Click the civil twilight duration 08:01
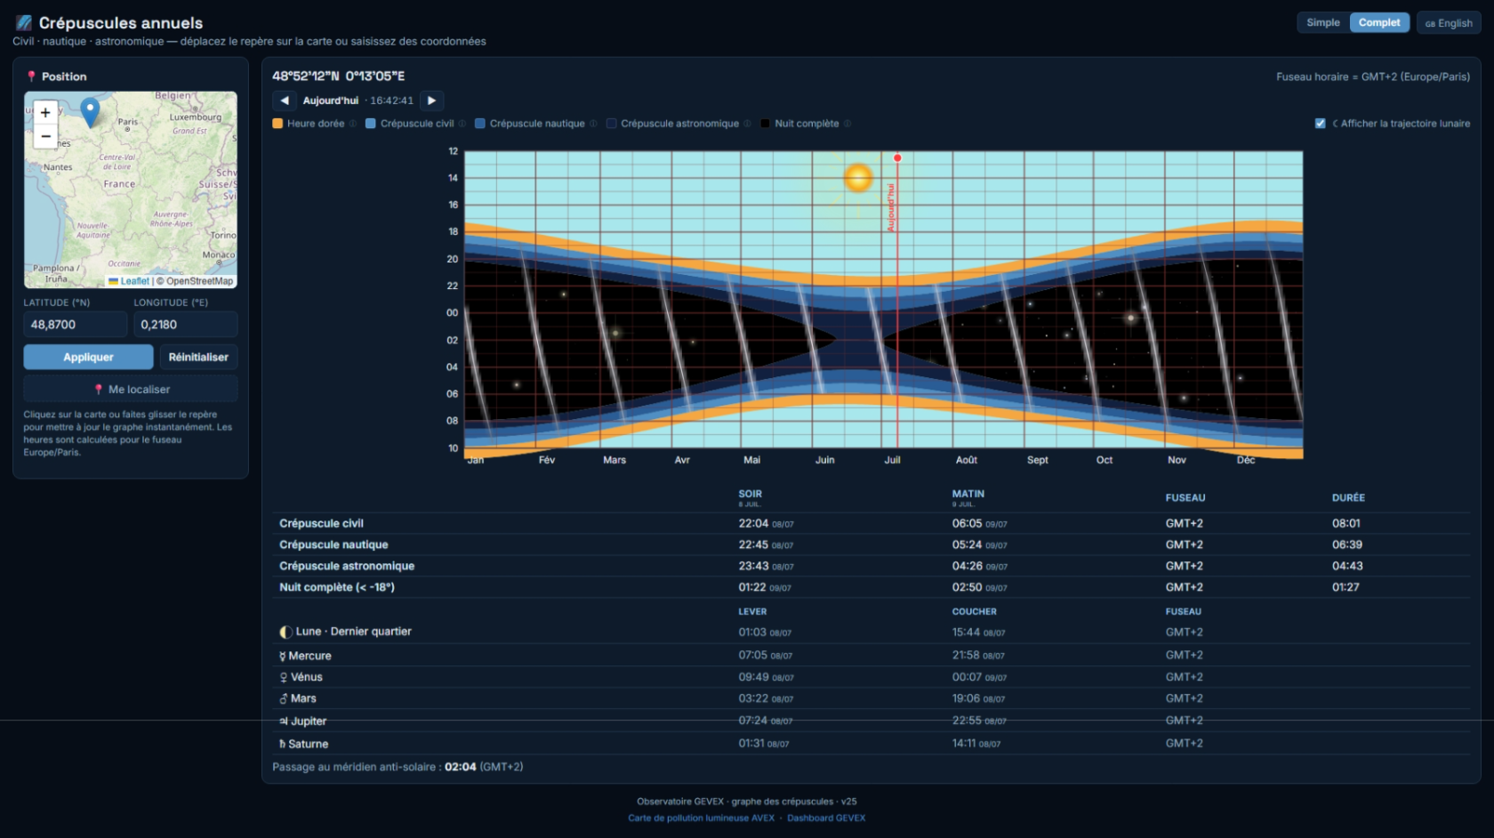Screen dimensions: 1494x838 coord(1346,524)
